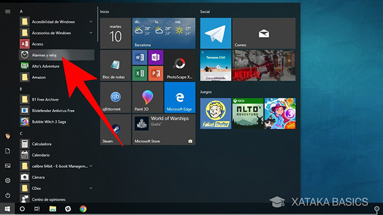The height and width of the screenshot is (215, 383).
Task: Launch Calculadora app
Action: (x=57, y=144)
